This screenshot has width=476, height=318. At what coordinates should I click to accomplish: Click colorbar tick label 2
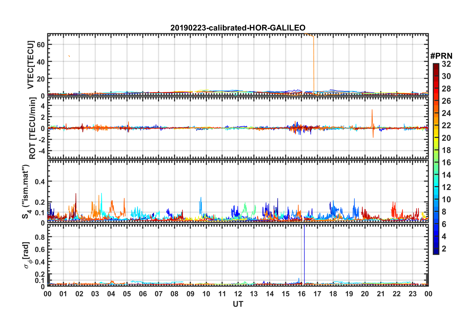[444, 249]
